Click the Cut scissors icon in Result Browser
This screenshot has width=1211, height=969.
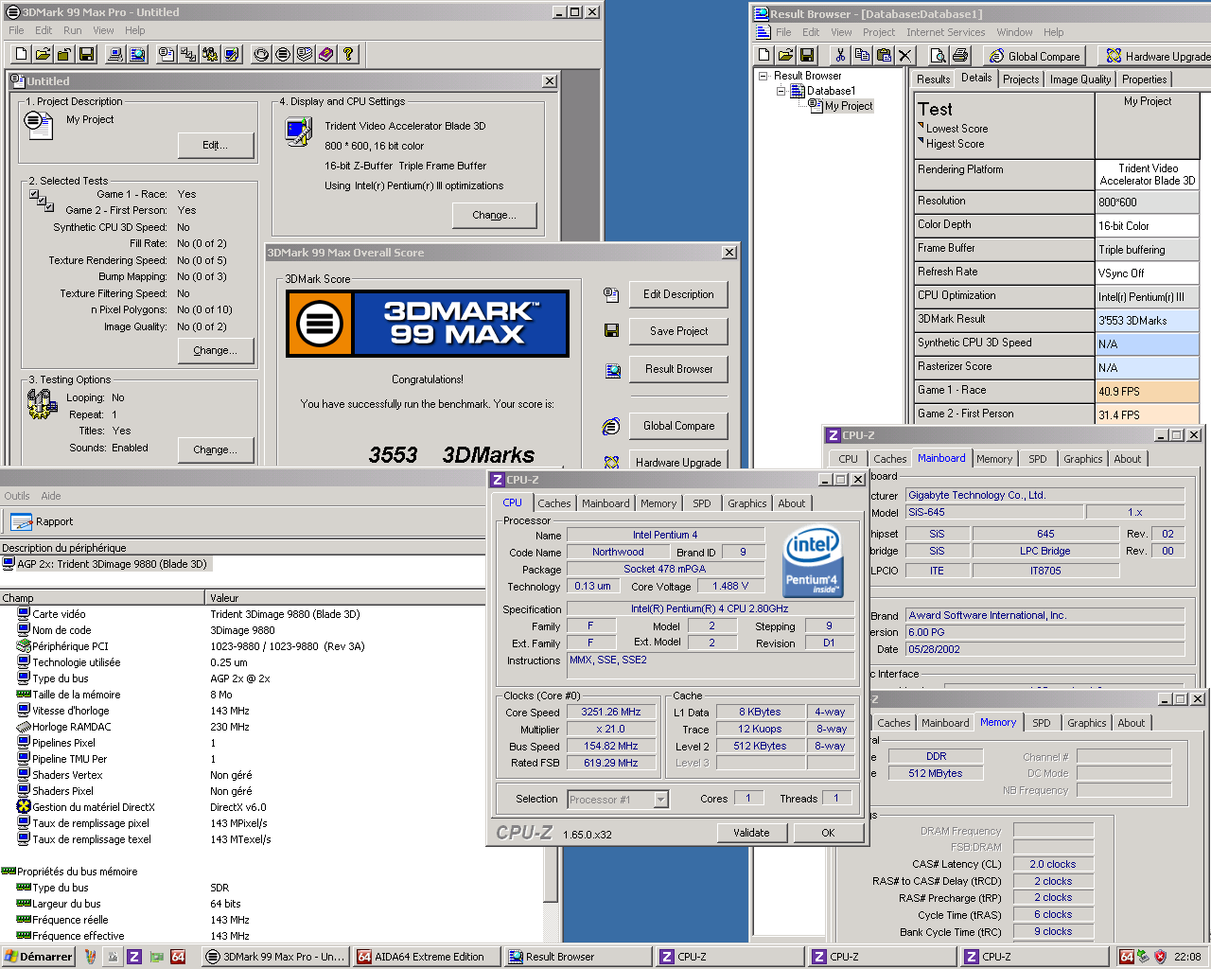840,56
